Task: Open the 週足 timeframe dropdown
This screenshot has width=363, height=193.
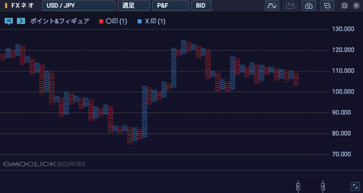Action: click(x=134, y=6)
